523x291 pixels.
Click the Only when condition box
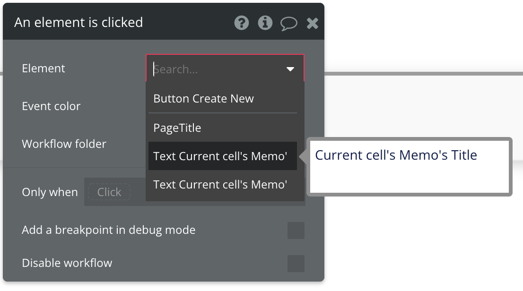109,192
